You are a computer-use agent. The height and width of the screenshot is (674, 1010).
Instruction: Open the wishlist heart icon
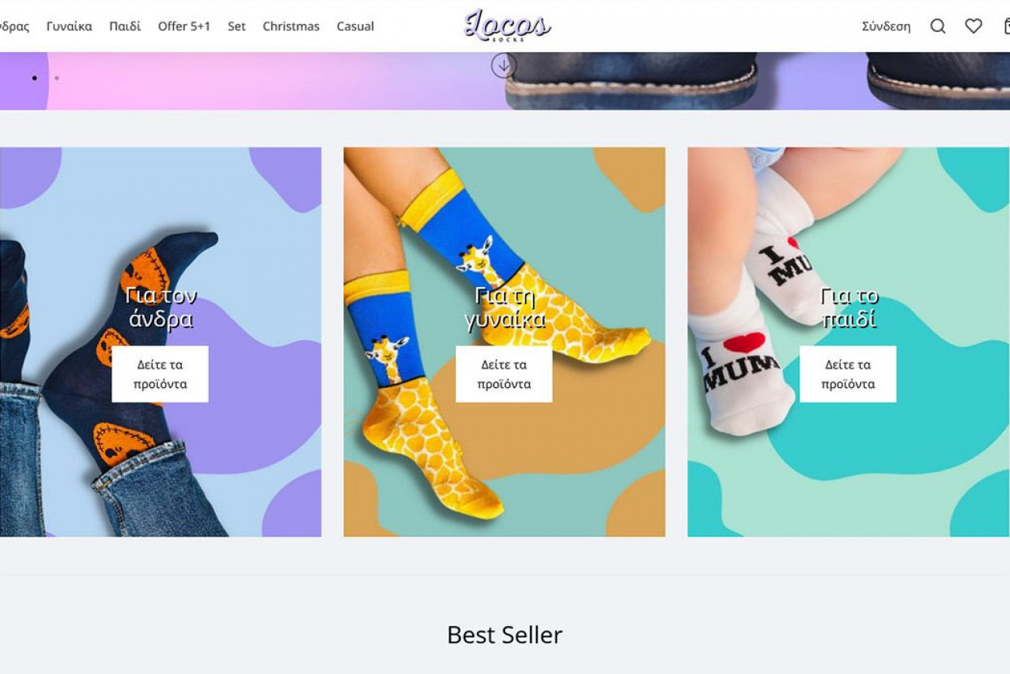click(973, 26)
